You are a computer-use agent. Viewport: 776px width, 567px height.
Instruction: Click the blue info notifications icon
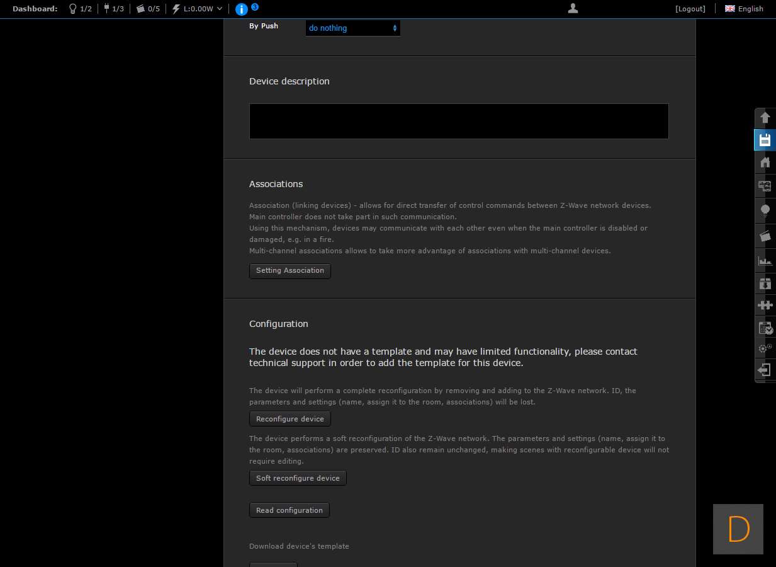pyautogui.click(x=241, y=9)
